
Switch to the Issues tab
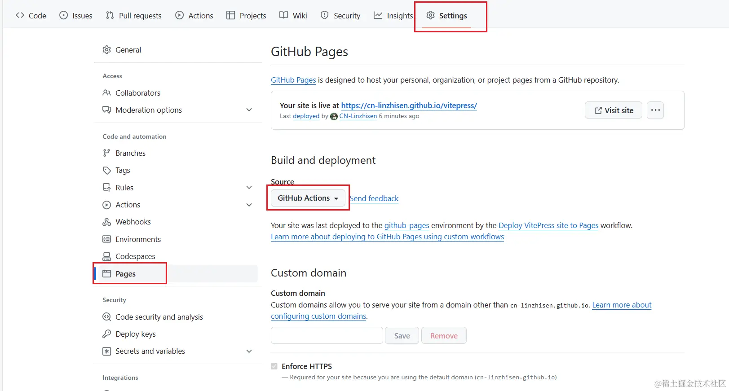[76, 15]
